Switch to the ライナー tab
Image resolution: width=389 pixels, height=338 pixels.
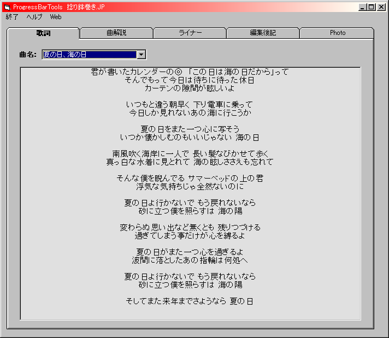point(190,33)
